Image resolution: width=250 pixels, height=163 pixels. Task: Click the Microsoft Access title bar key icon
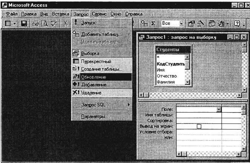pos(5,5)
